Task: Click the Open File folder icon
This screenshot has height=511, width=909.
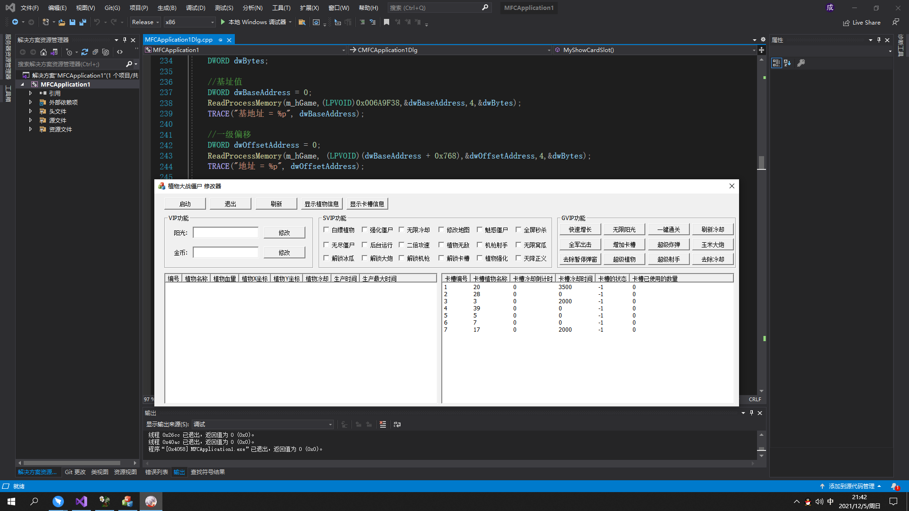Action: [62, 22]
